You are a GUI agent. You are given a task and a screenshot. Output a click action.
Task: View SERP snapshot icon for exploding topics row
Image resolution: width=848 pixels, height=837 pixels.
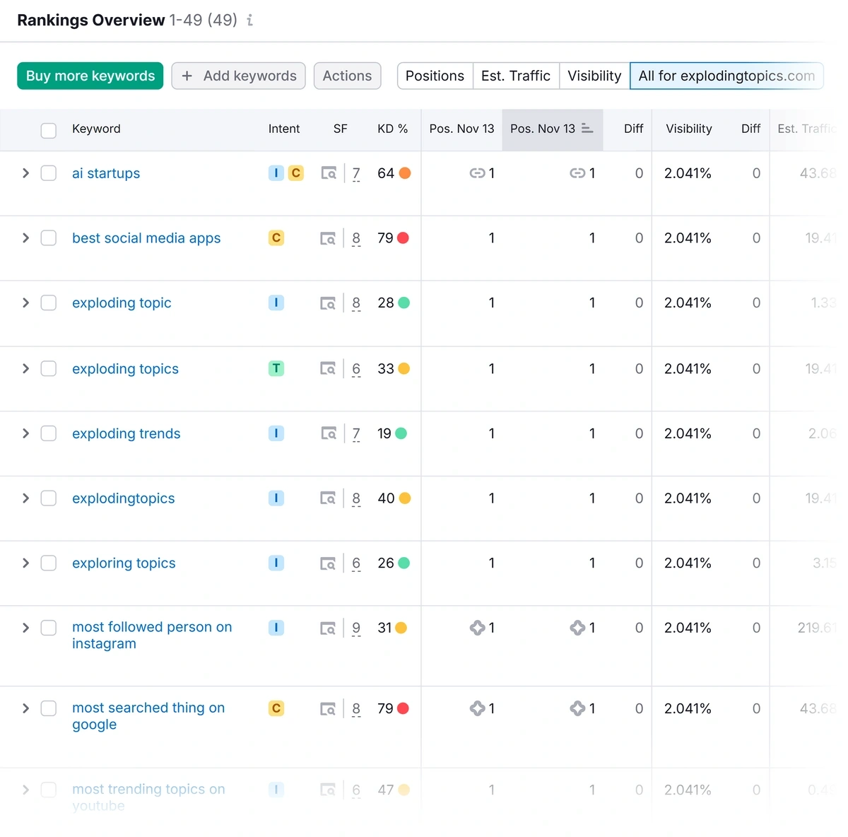click(x=328, y=368)
